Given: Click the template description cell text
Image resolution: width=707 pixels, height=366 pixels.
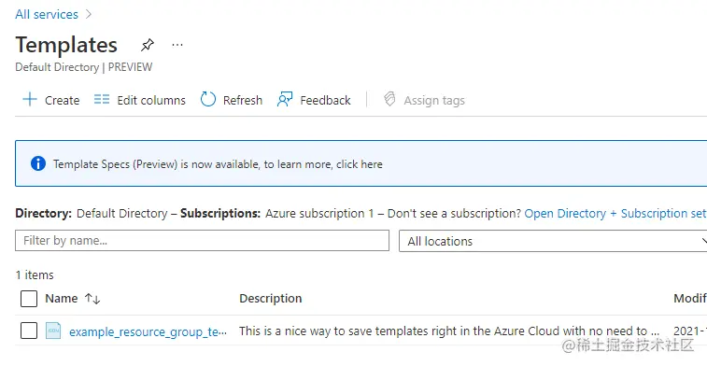Looking at the screenshot, I should pos(449,331).
